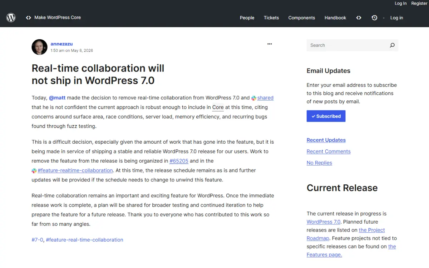Click the Slack icon before #feature-realtime-collaboration
429x268 pixels.
click(x=34, y=171)
